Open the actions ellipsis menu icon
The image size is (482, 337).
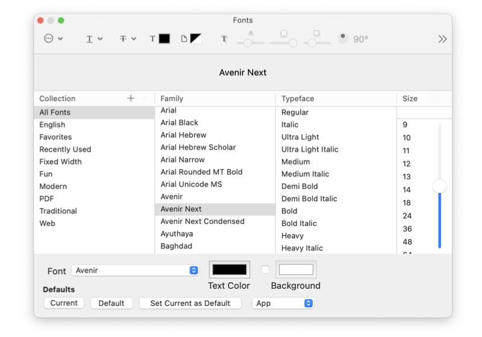point(49,39)
